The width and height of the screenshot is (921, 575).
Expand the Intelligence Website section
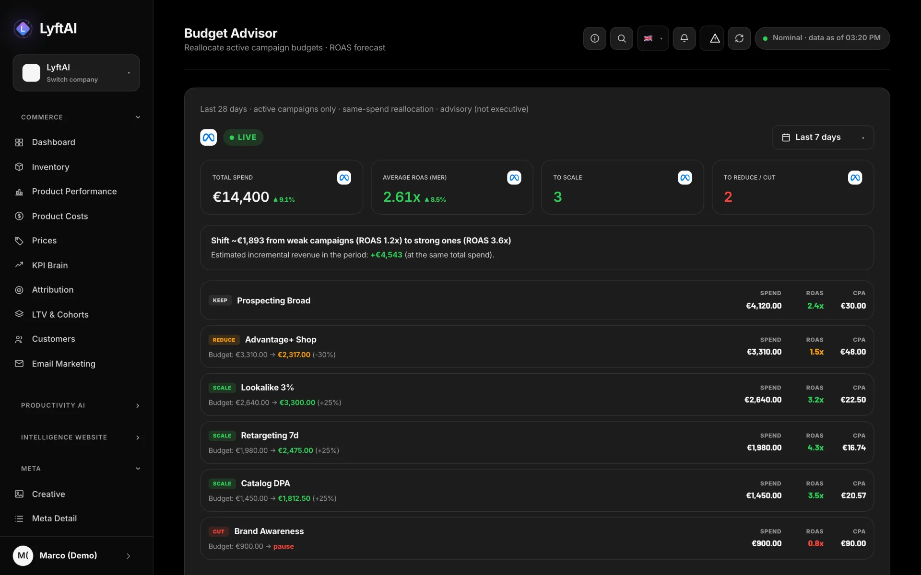(80, 437)
